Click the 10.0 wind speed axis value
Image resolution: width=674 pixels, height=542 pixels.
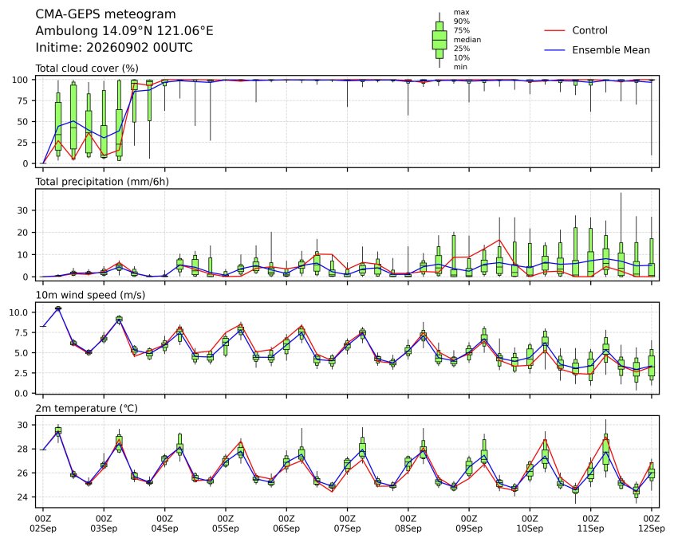coord(18,312)
